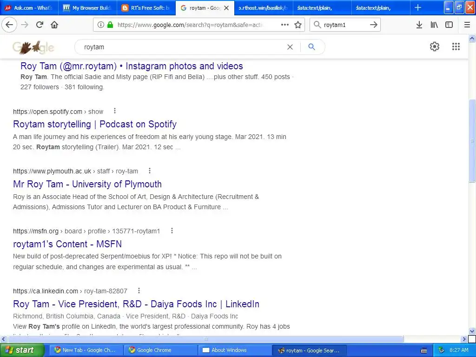The width and height of the screenshot is (476, 357).
Task: Click the vertical scrollbar up arrow
Action: tap(472, 38)
